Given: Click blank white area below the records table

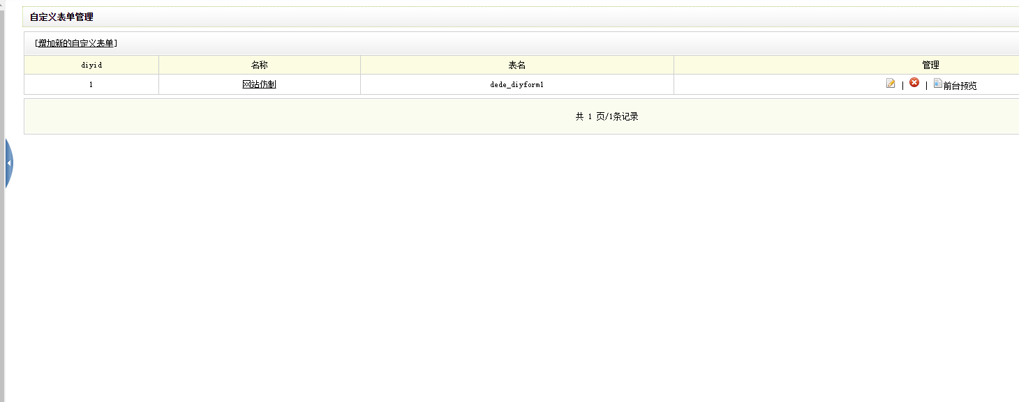Looking at the screenshot, I should click(489, 265).
